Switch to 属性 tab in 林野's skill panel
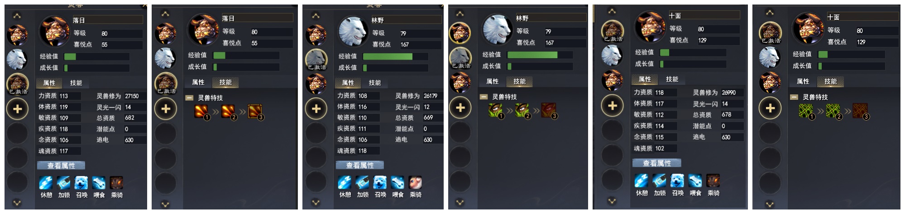This screenshot has height=214, width=905. pyautogui.click(x=492, y=81)
